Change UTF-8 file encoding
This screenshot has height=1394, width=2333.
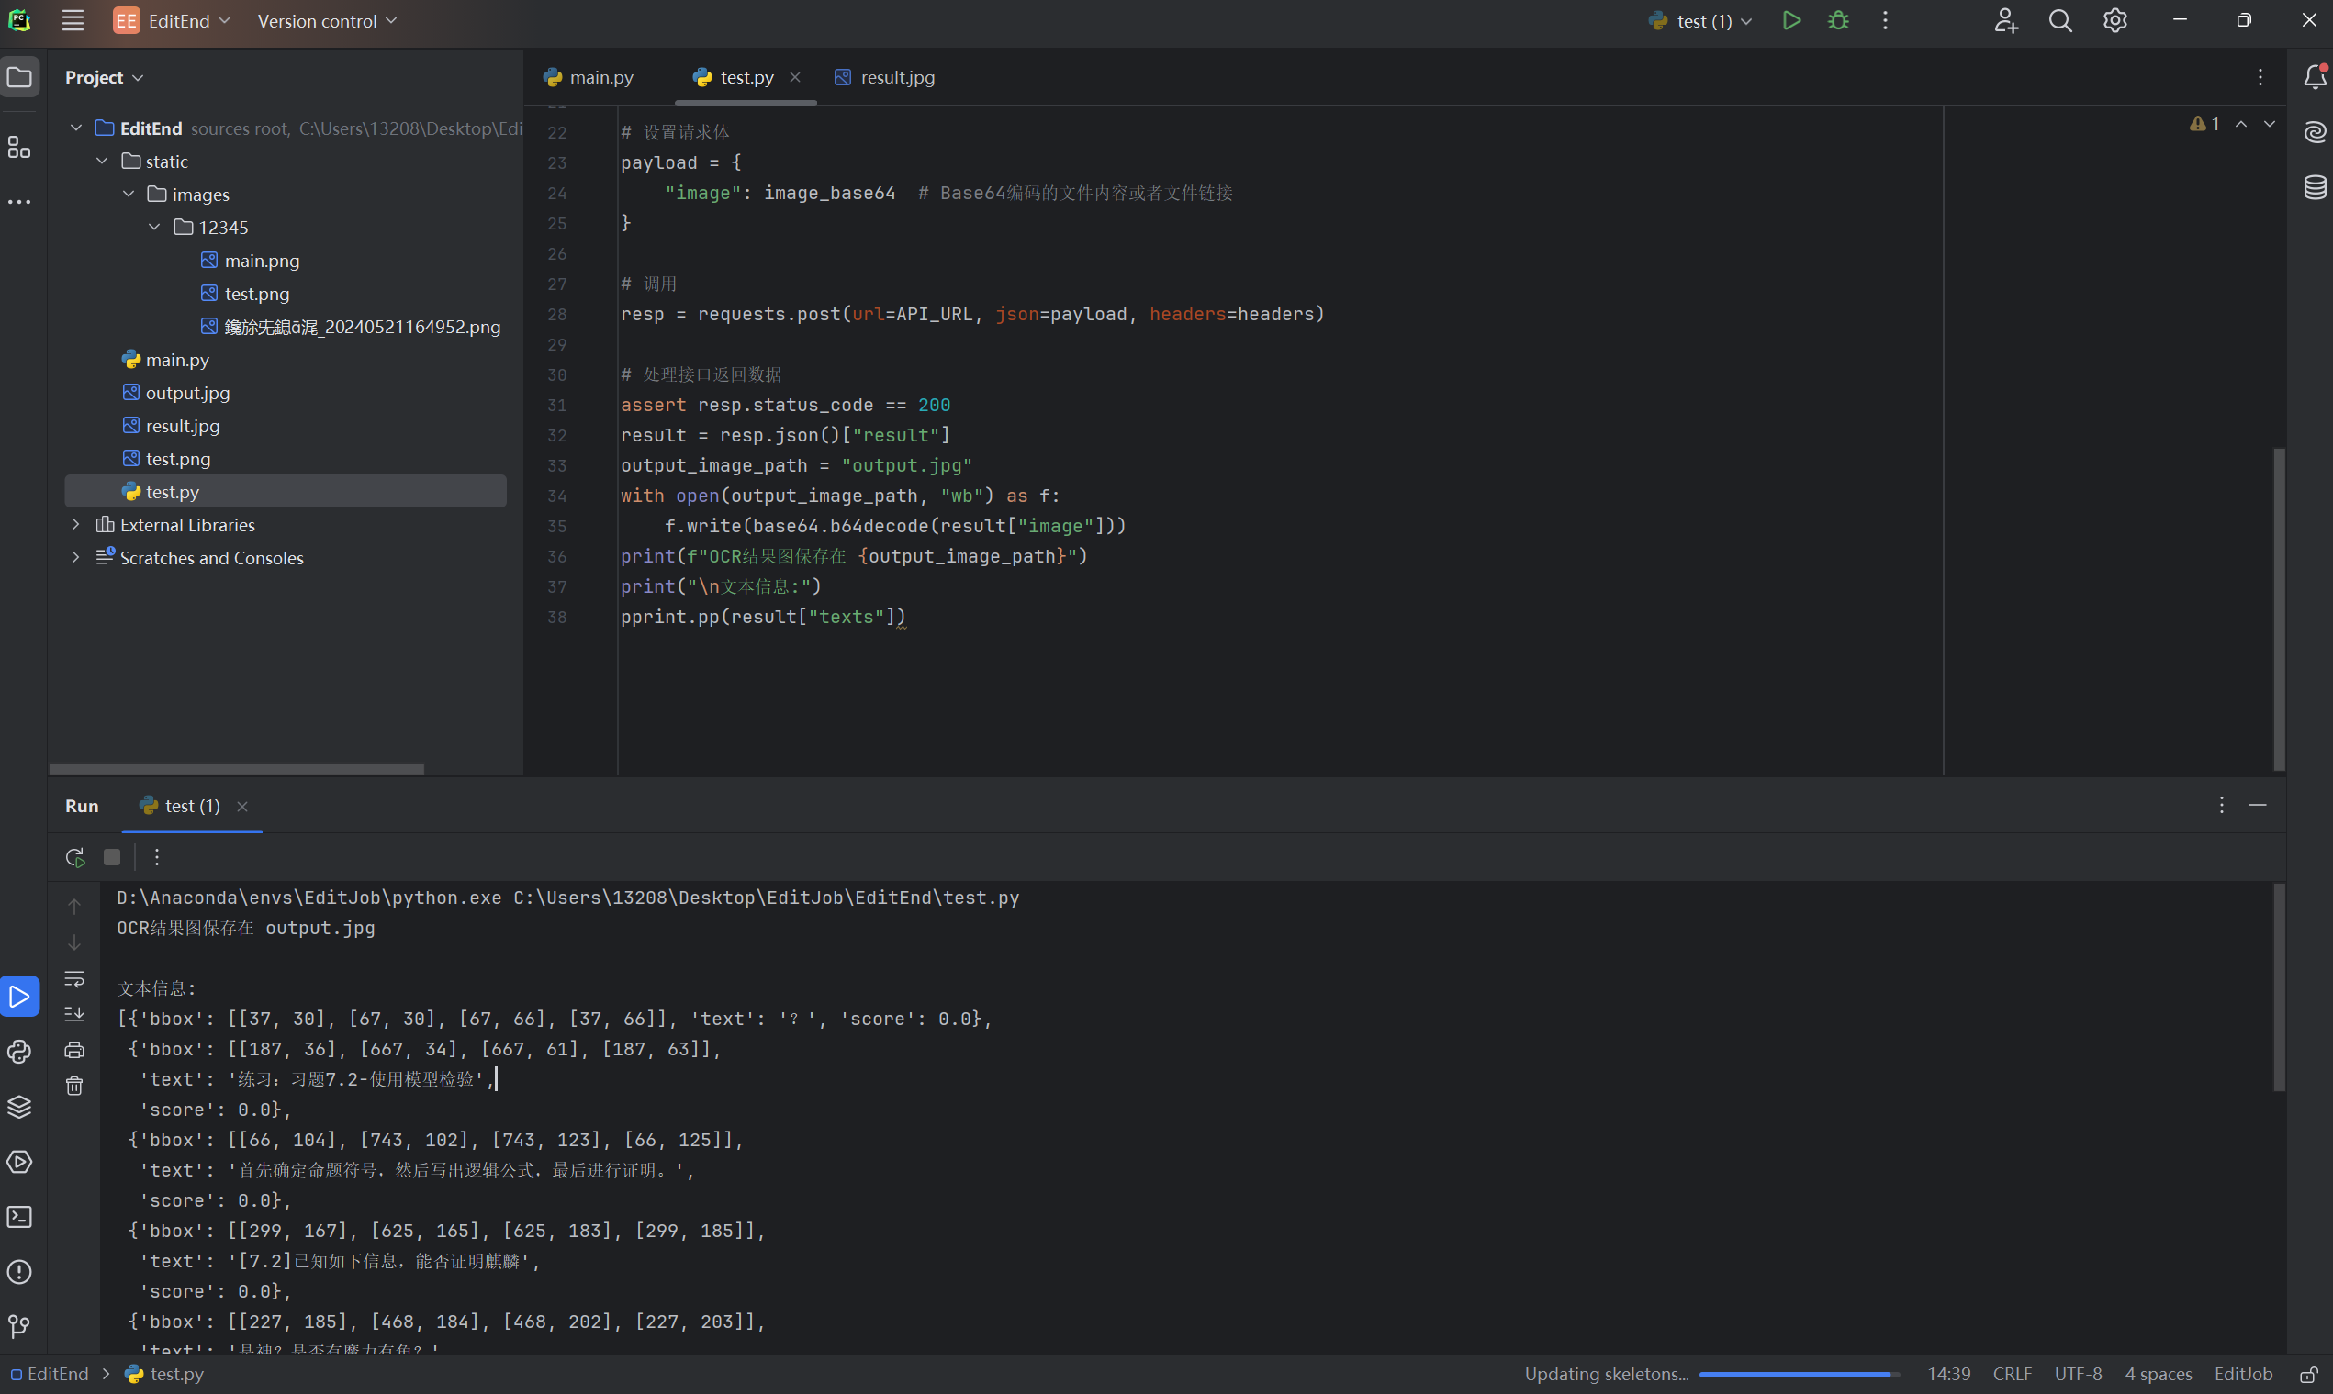[x=2078, y=1375]
